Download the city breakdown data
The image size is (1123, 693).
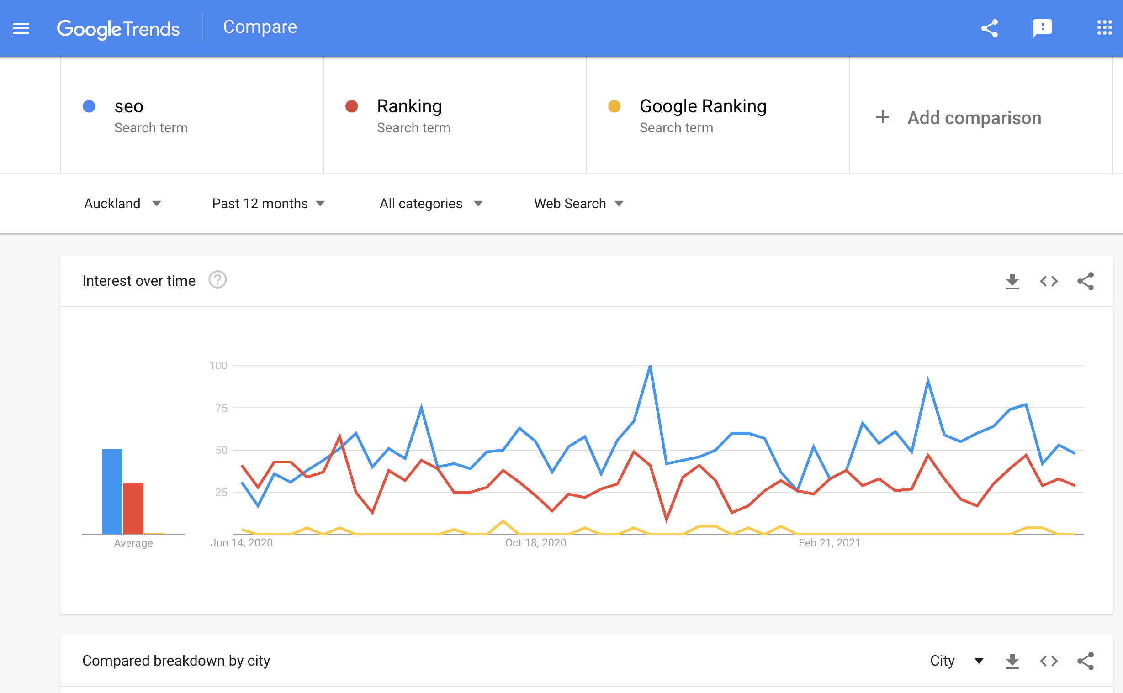tap(1012, 661)
